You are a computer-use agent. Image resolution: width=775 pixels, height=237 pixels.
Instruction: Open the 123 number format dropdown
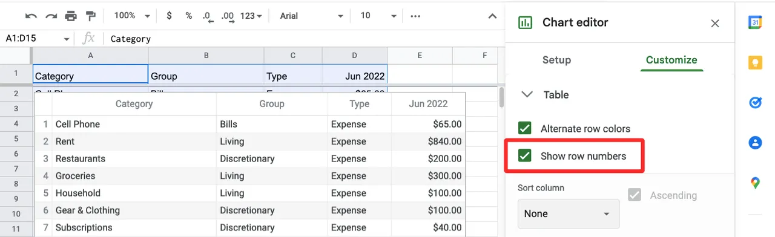[251, 16]
